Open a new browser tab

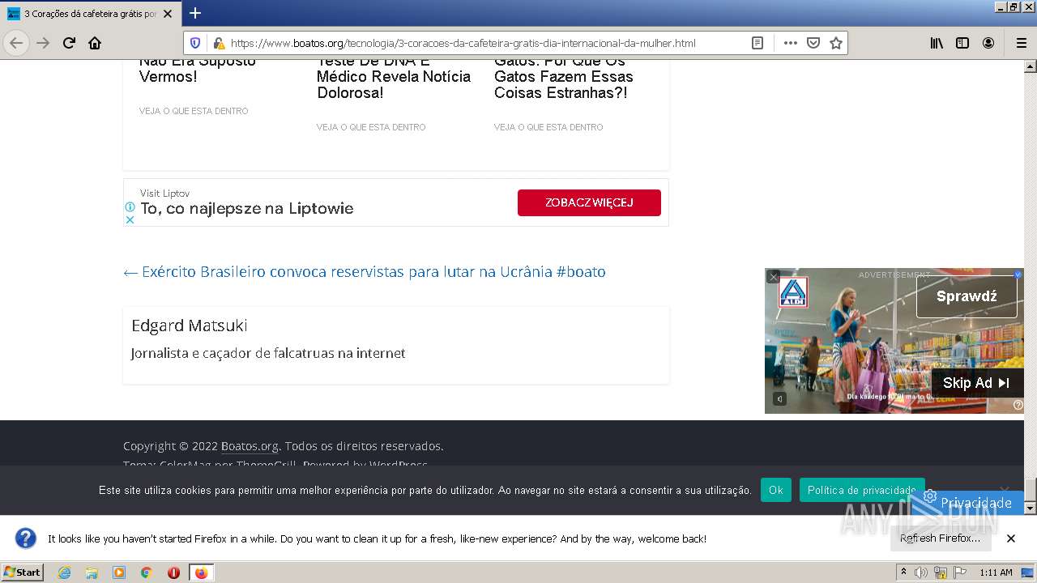(195, 13)
